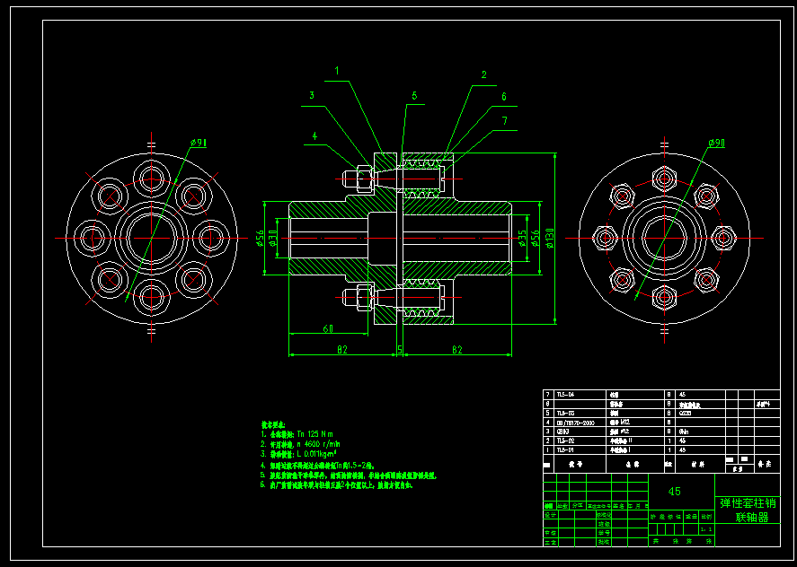The image size is (797, 567).
Task: Select the ⌀130 outer diameter dimension
Action: pos(550,238)
